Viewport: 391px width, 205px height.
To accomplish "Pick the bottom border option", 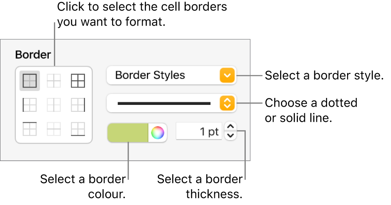I will pos(78,129).
